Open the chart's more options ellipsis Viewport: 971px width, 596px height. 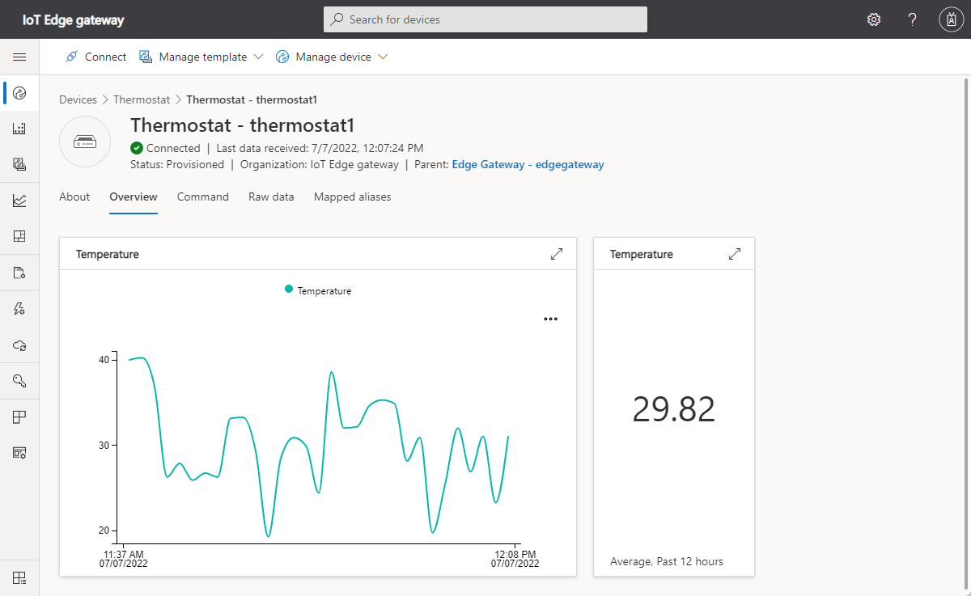551,319
